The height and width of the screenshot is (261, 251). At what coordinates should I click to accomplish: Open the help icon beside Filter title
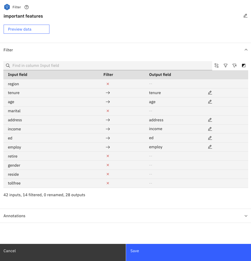coord(26,7)
